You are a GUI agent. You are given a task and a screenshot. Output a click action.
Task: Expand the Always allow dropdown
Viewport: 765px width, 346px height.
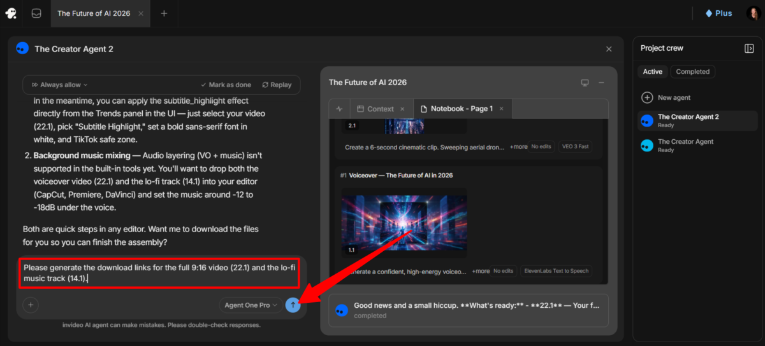tap(59, 85)
